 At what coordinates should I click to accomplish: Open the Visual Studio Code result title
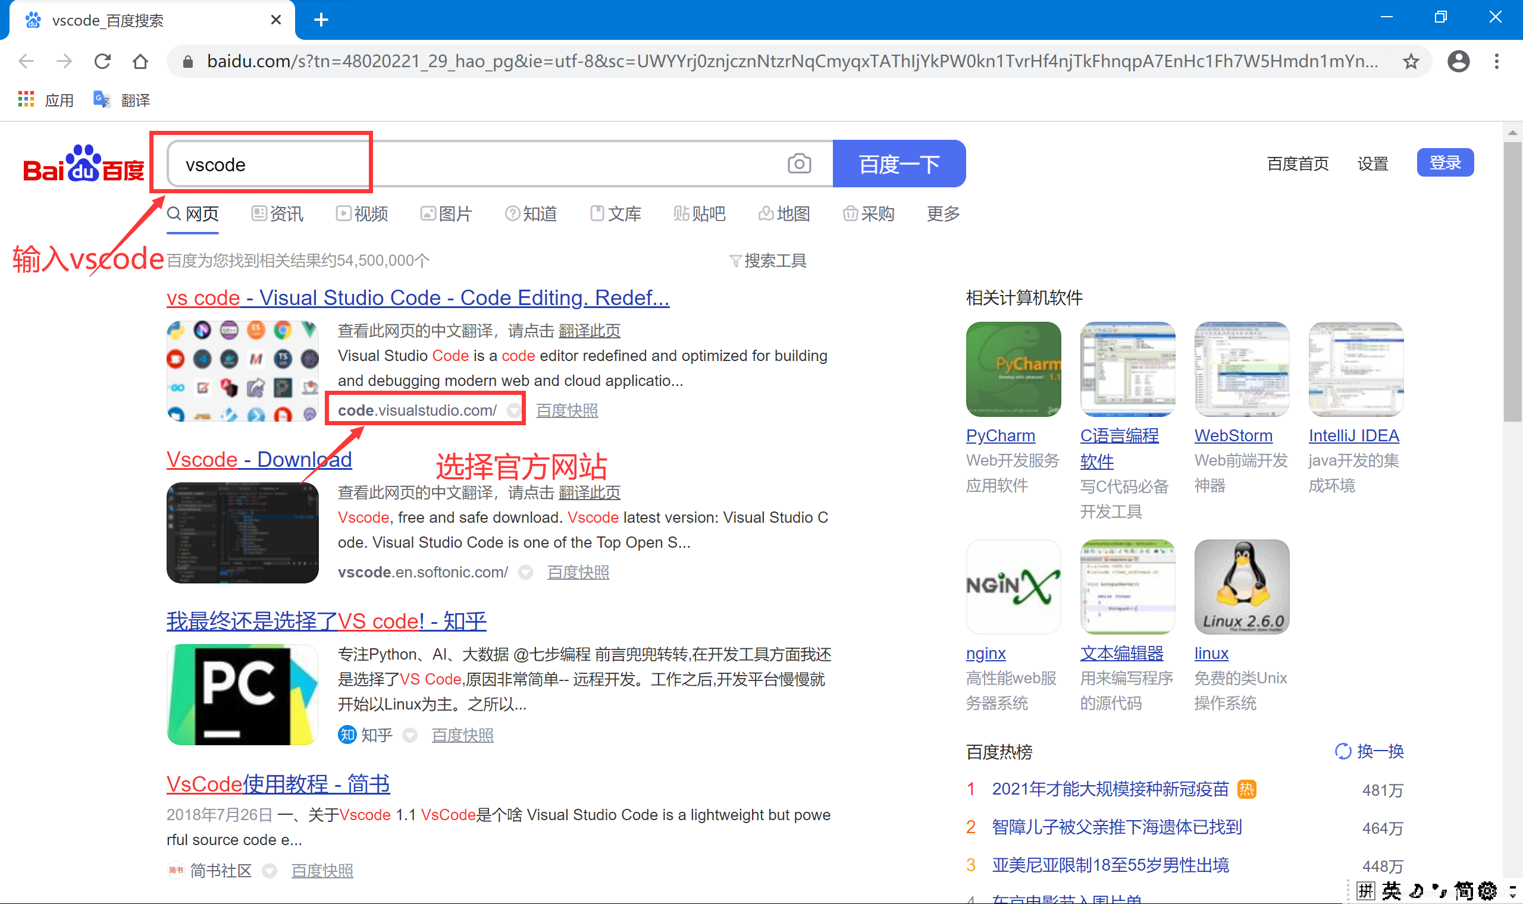click(418, 298)
